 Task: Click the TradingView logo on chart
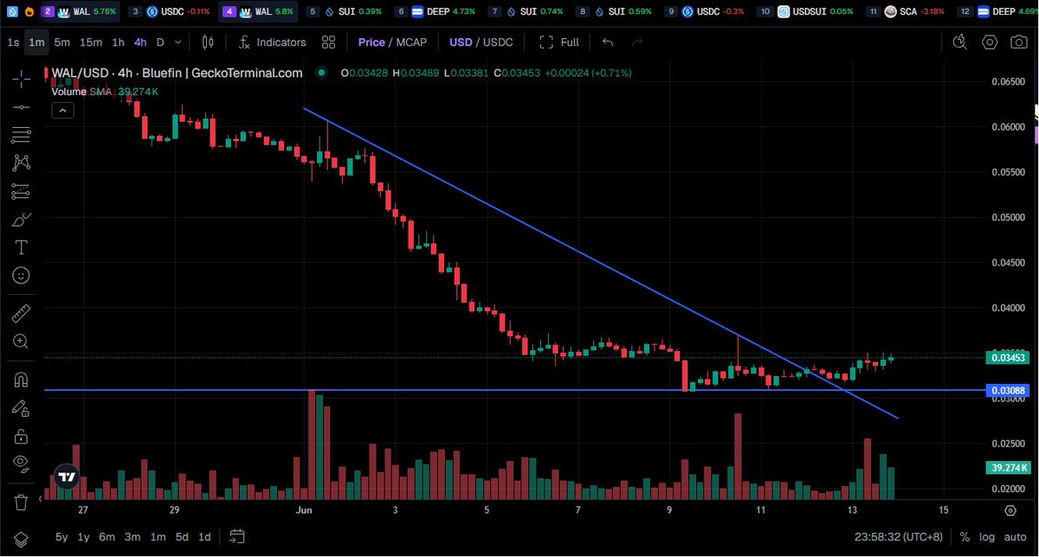click(67, 477)
